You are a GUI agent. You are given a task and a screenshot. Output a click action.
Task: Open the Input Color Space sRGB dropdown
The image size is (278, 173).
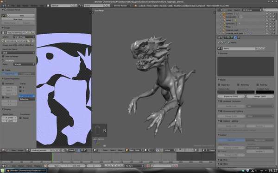pos(18,53)
